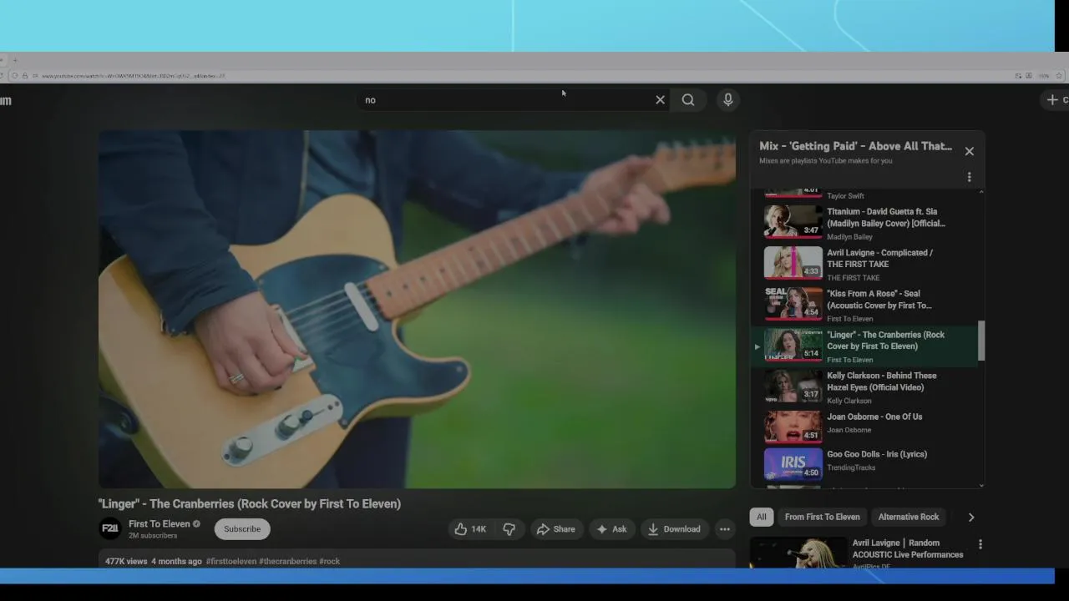Open the Mix playlist options three-dot menu
This screenshot has width=1069, height=601.
coord(970,177)
